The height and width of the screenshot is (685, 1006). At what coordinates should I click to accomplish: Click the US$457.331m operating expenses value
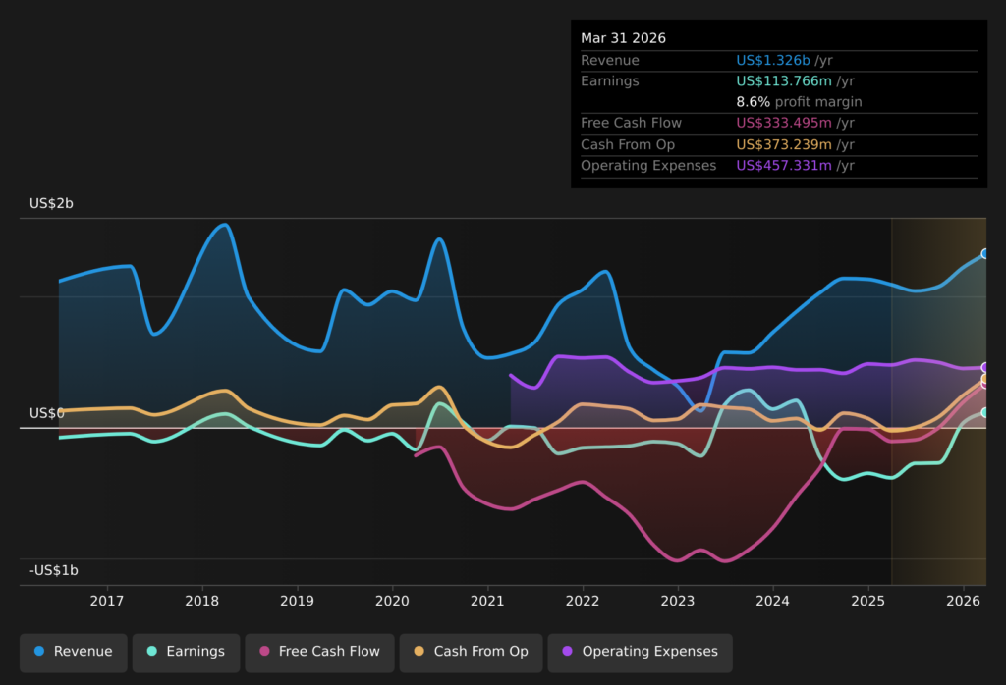tap(784, 165)
